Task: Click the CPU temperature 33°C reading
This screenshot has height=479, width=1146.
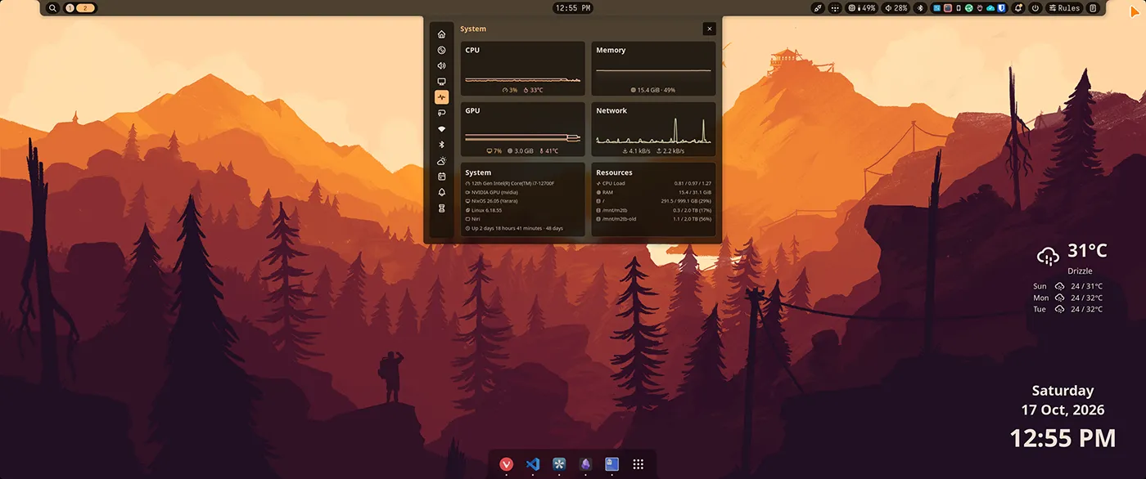Action: click(x=533, y=90)
